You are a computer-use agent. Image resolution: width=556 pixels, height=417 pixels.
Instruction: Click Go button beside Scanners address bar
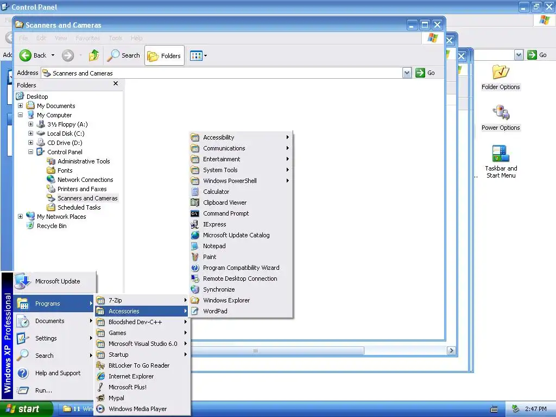[x=426, y=73]
